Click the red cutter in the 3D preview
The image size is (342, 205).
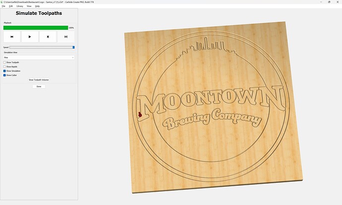140,114
